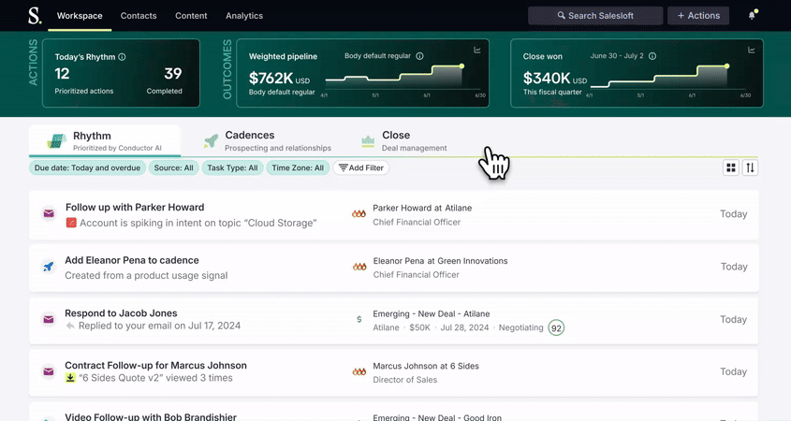Click email icon for Parker Howard task

point(49,214)
